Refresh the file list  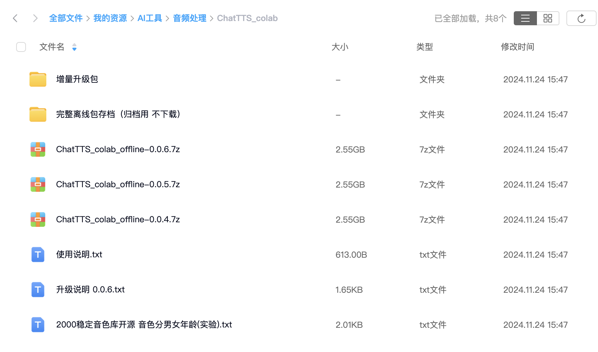click(x=581, y=18)
